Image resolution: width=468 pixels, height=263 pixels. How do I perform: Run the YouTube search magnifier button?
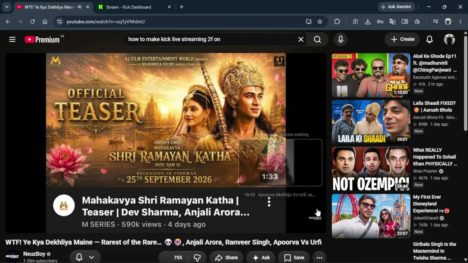pyautogui.click(x=317, y=39)
